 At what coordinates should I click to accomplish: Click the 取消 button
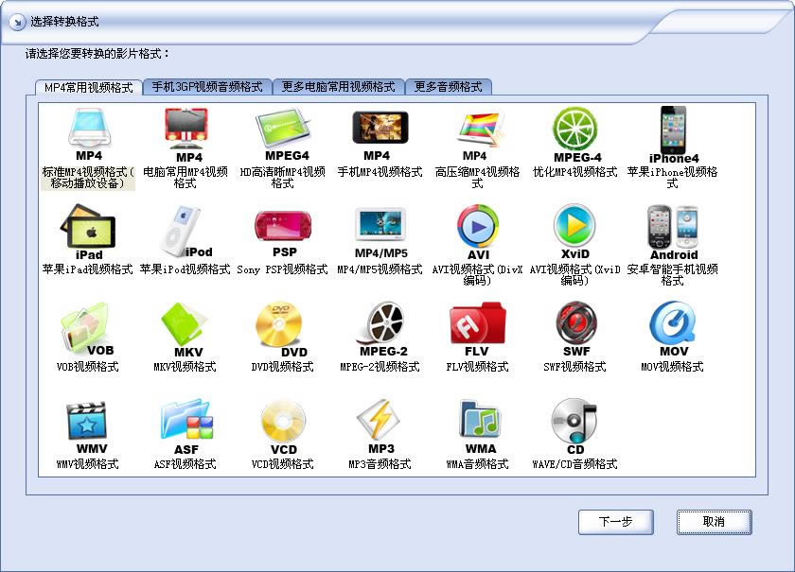click(x=714, y=522)
